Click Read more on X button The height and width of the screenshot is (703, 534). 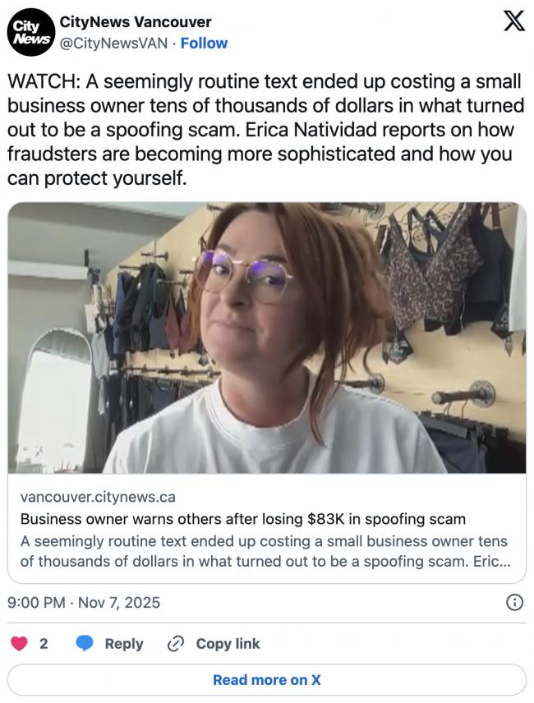click(267, 680)
